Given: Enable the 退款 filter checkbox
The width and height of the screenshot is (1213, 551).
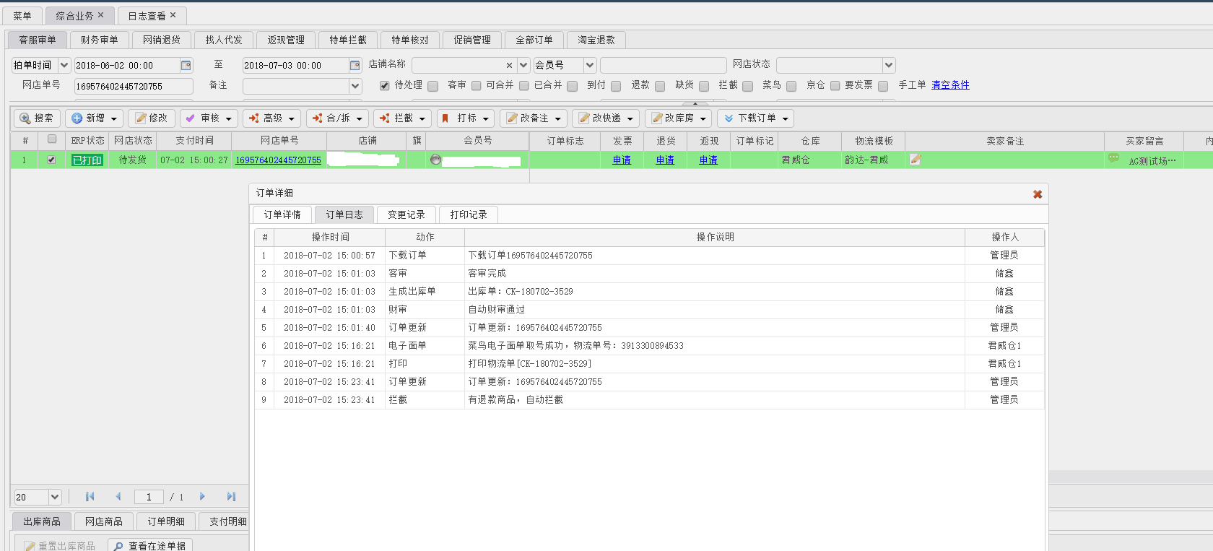Looking at the screenshot, I should tap(616, 86).
